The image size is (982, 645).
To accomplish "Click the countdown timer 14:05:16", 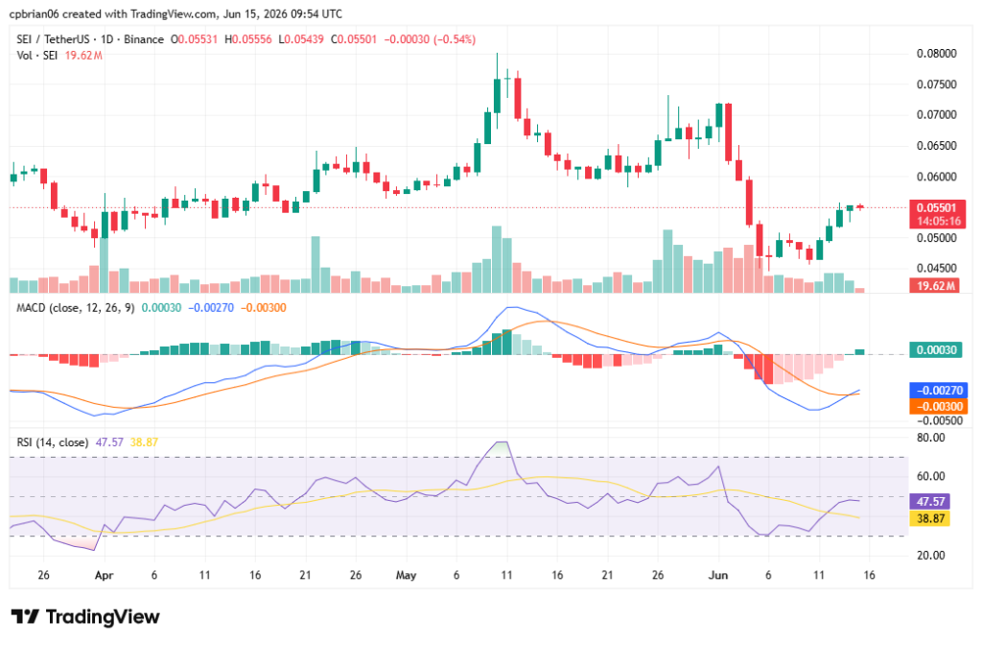I will point(939,222).
